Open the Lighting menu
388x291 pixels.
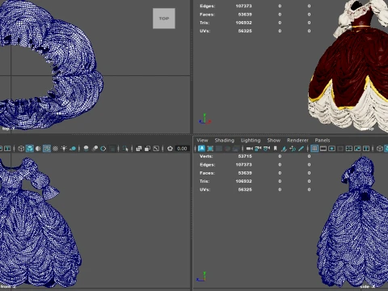251,140
